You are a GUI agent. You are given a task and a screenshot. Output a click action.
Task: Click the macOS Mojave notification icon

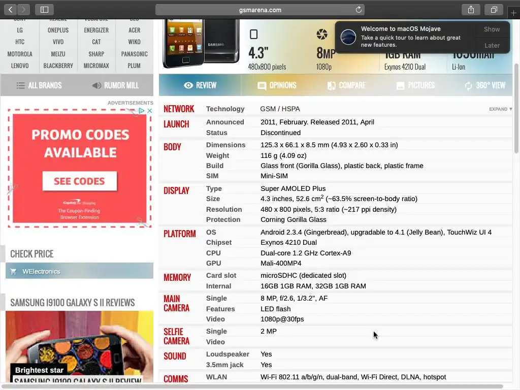(348, 37)
